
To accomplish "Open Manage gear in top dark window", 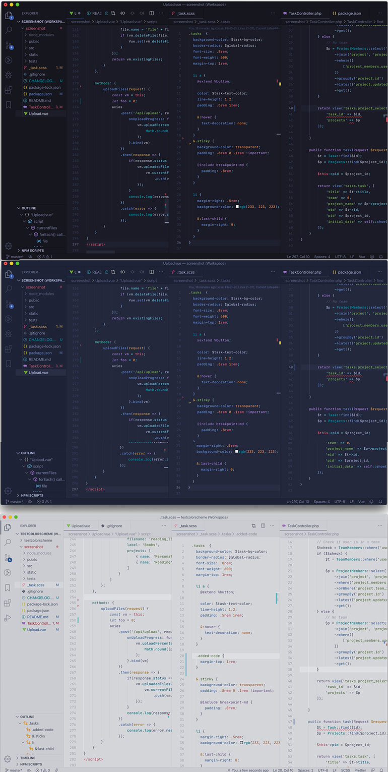I will 8,246.
